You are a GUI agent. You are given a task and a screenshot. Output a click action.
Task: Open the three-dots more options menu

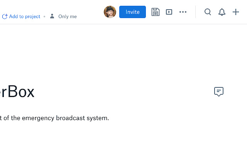[183, 12]
